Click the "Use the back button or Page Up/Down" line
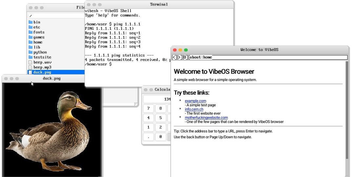 213,137
